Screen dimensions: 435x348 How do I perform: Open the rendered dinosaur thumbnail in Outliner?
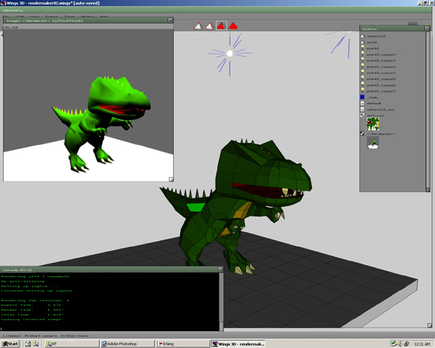373,143
